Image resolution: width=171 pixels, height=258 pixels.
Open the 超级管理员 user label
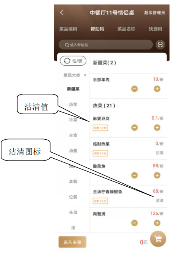(155, 12)
